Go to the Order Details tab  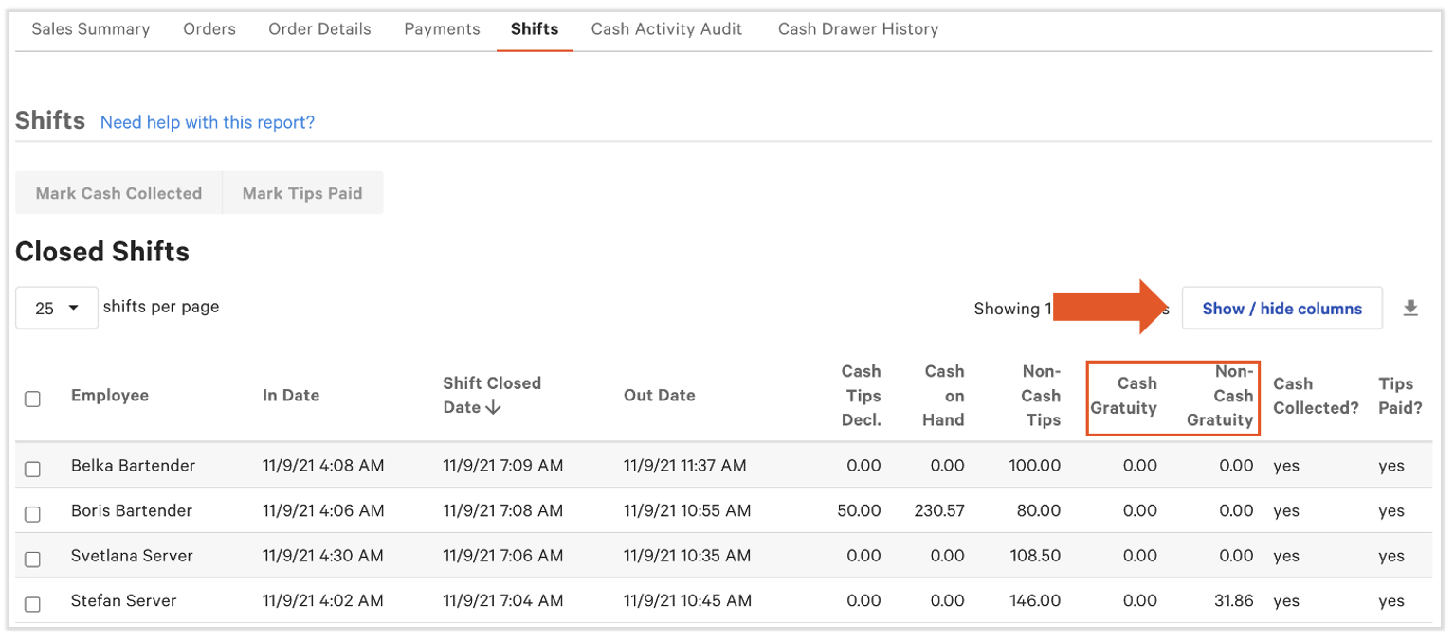(x=319, y=29)
